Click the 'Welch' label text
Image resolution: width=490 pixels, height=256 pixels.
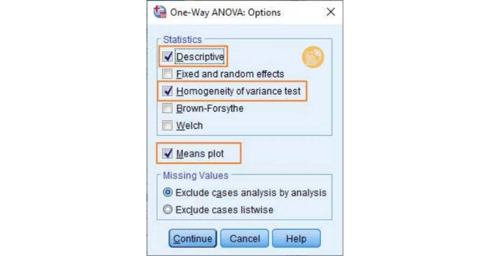(189, 126)
